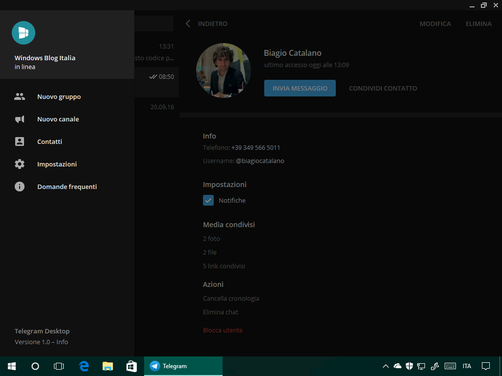Close the Telegram window
502x376 pixels.
tap(496, 5)
